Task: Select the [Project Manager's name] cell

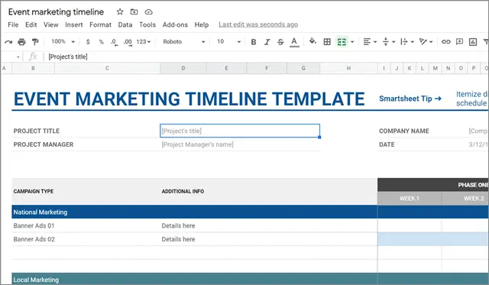Action: [x=240, y=144]
